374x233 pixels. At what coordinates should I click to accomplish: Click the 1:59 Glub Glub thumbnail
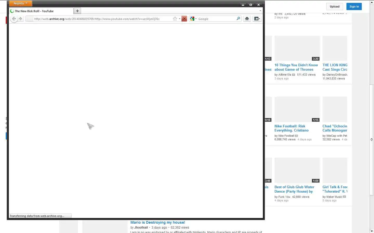click(x=297, y=170)
